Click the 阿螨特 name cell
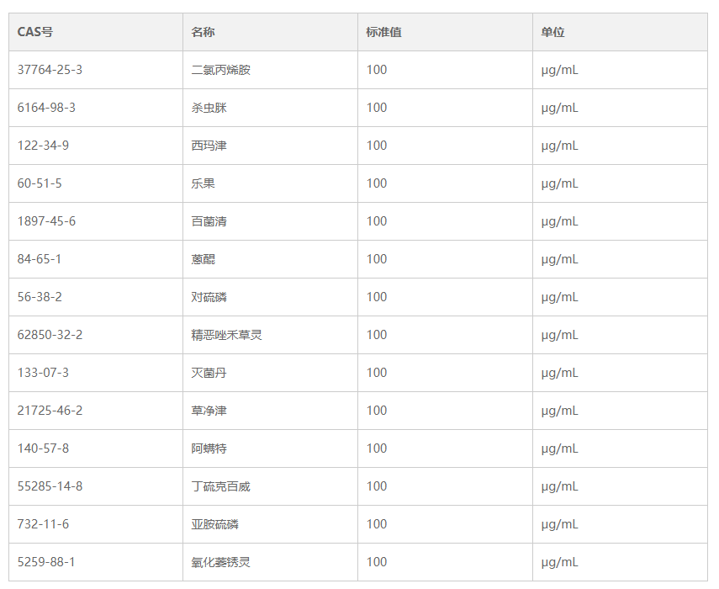 [x=209, y=448]
